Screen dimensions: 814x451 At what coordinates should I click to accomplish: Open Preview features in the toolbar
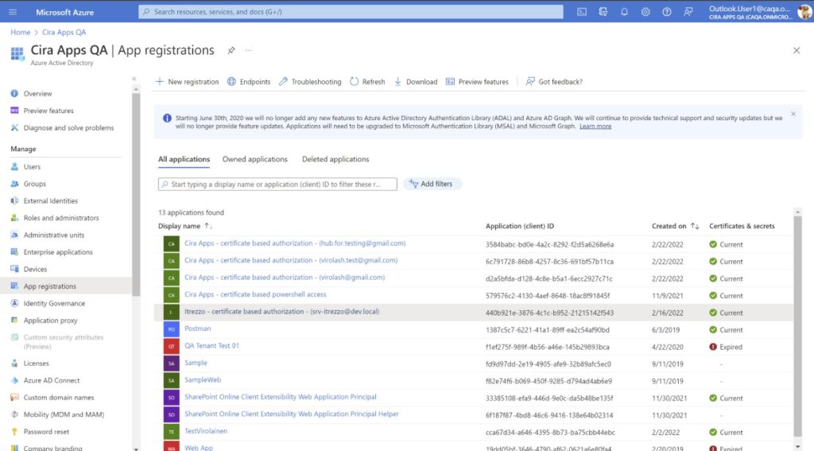click(477, 82)
